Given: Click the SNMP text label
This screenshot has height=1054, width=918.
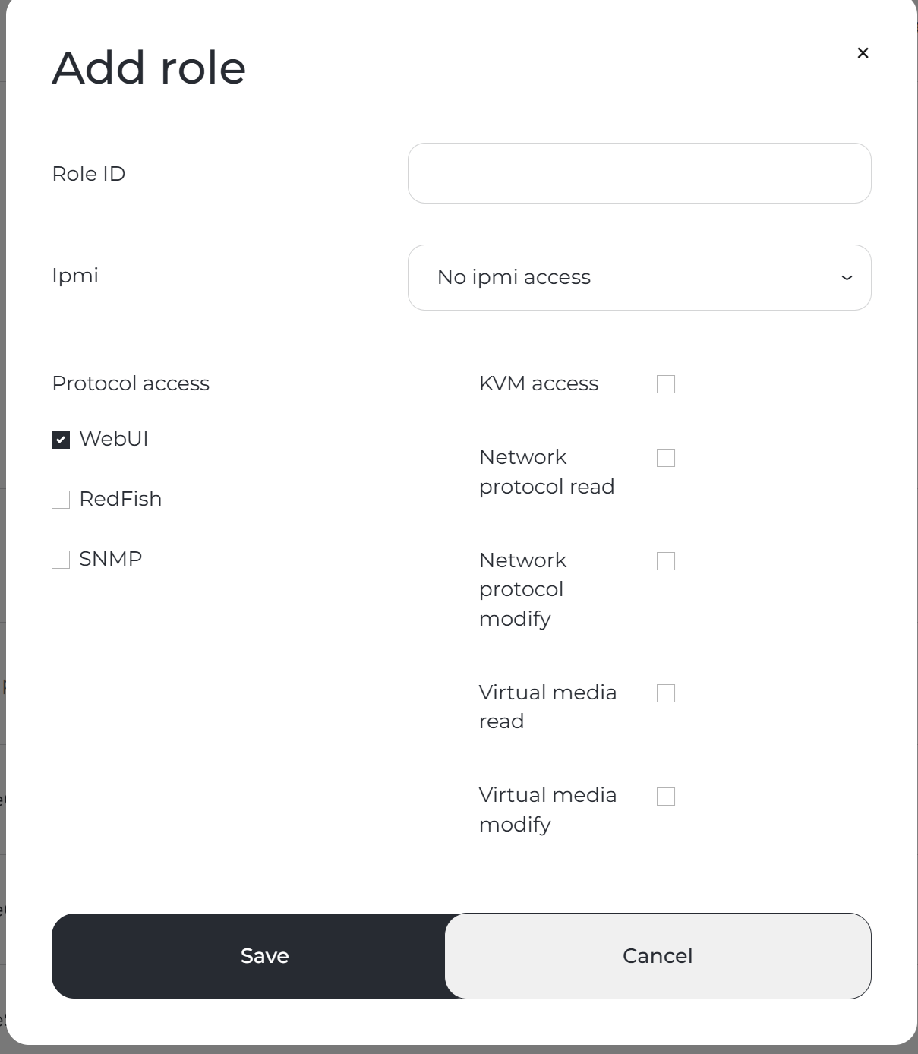Looking at the screenshot, I should 111,559.
